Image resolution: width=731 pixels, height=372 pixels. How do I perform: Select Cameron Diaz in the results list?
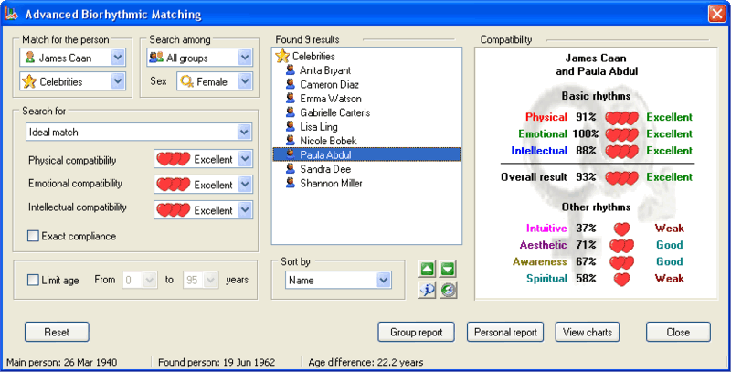[x=329, y=84]
